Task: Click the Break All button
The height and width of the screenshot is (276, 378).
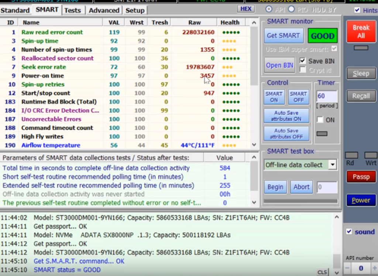Action: 361,32
